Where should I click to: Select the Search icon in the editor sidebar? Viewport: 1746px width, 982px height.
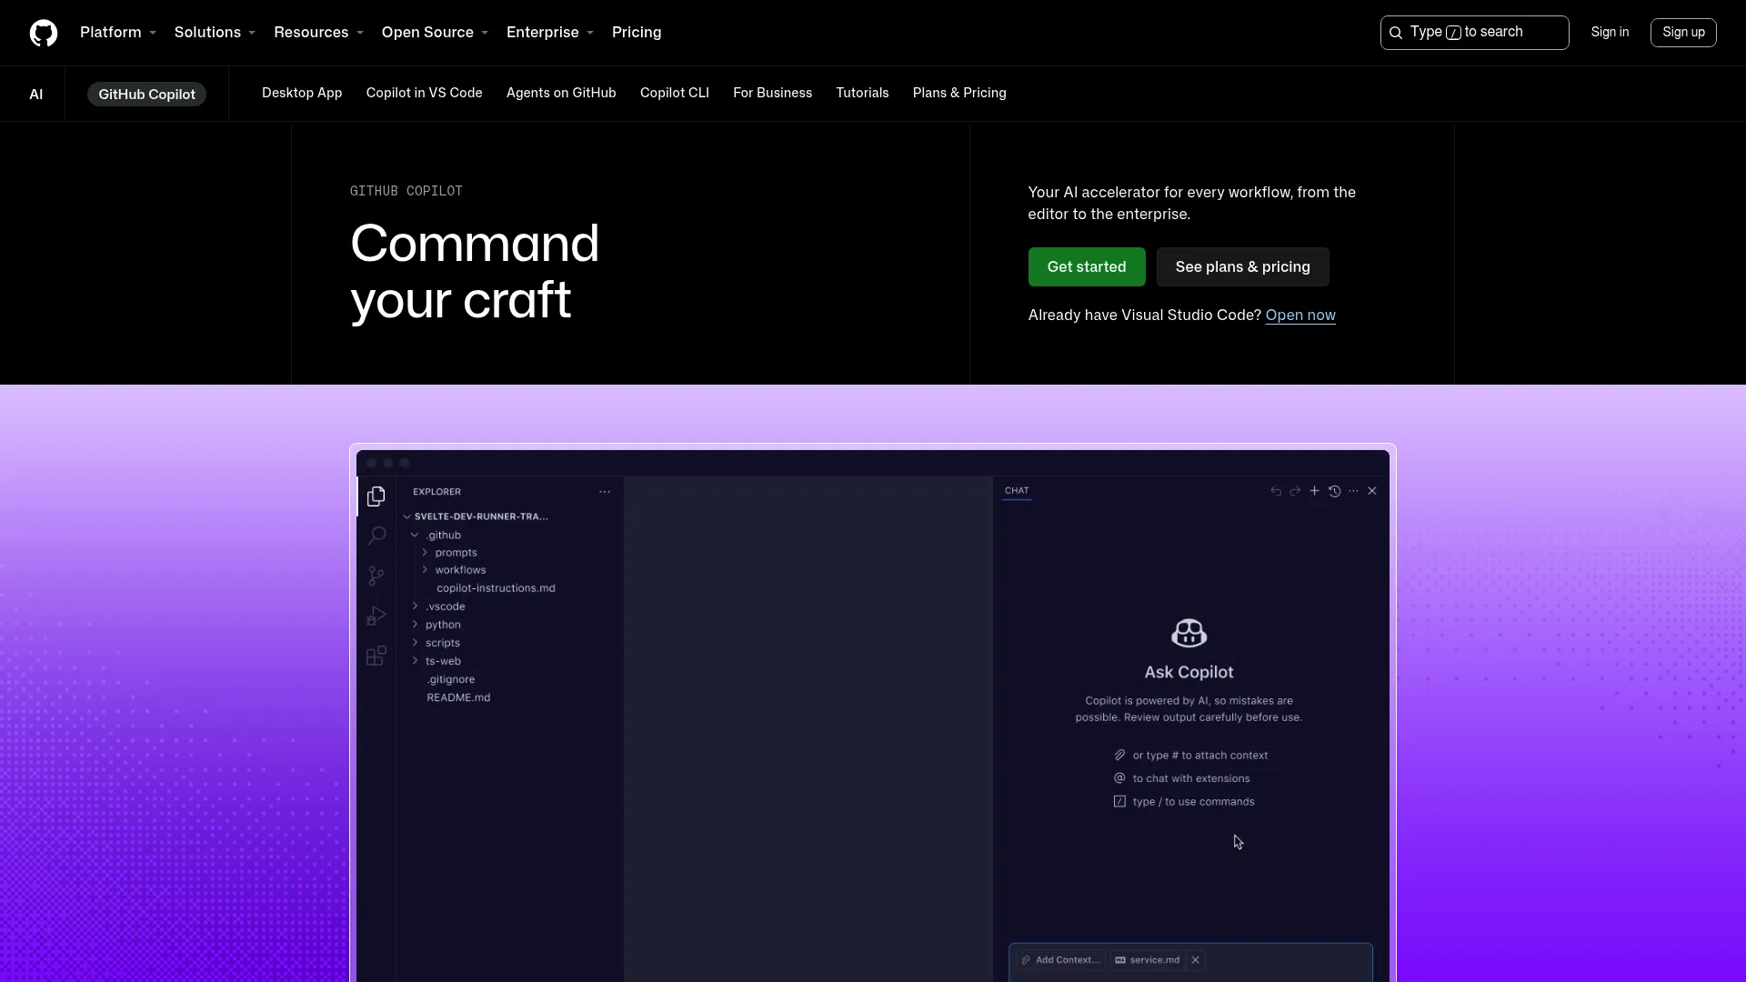(376, 536)
